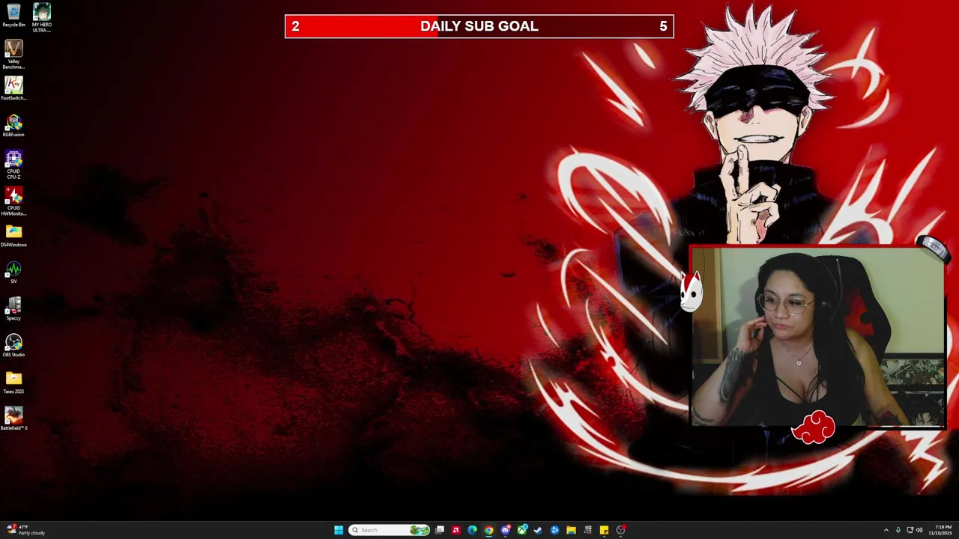Open the clock and date flyout
959x539 pixels.
(942, 530)
